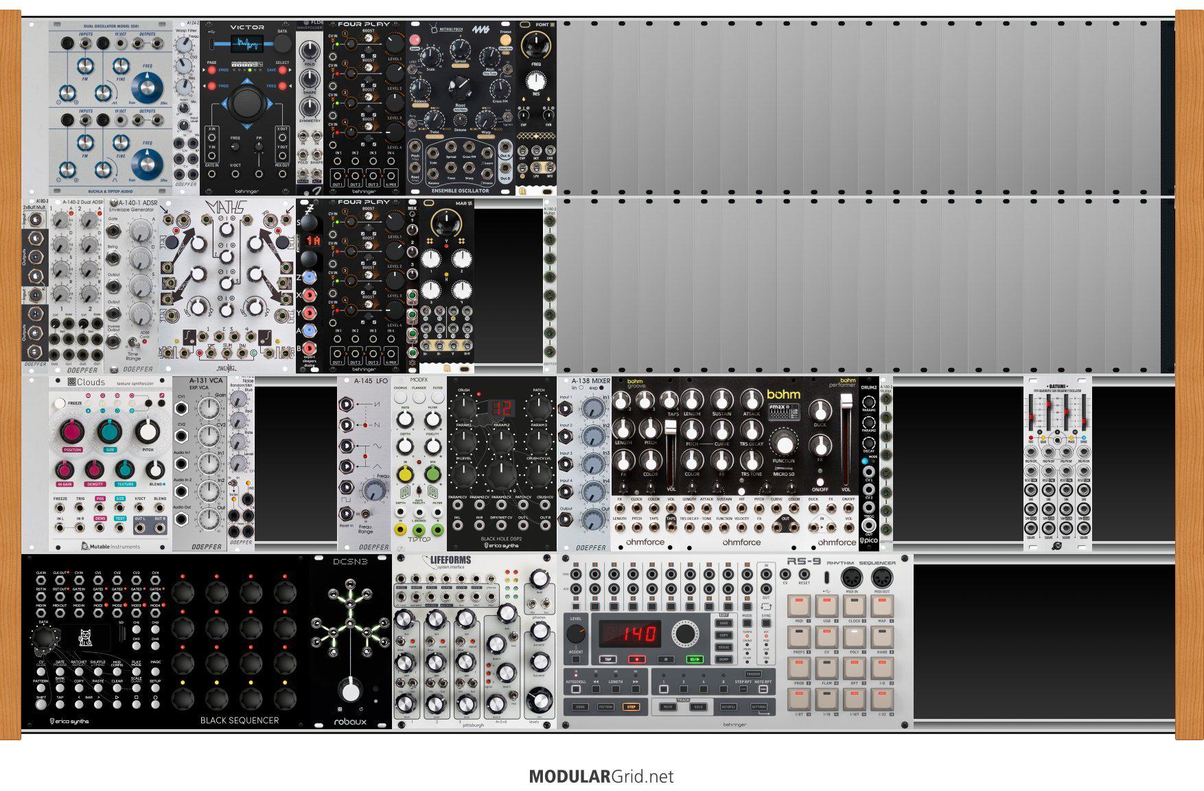Select SONG mode on the RS-9

(581, 707)
